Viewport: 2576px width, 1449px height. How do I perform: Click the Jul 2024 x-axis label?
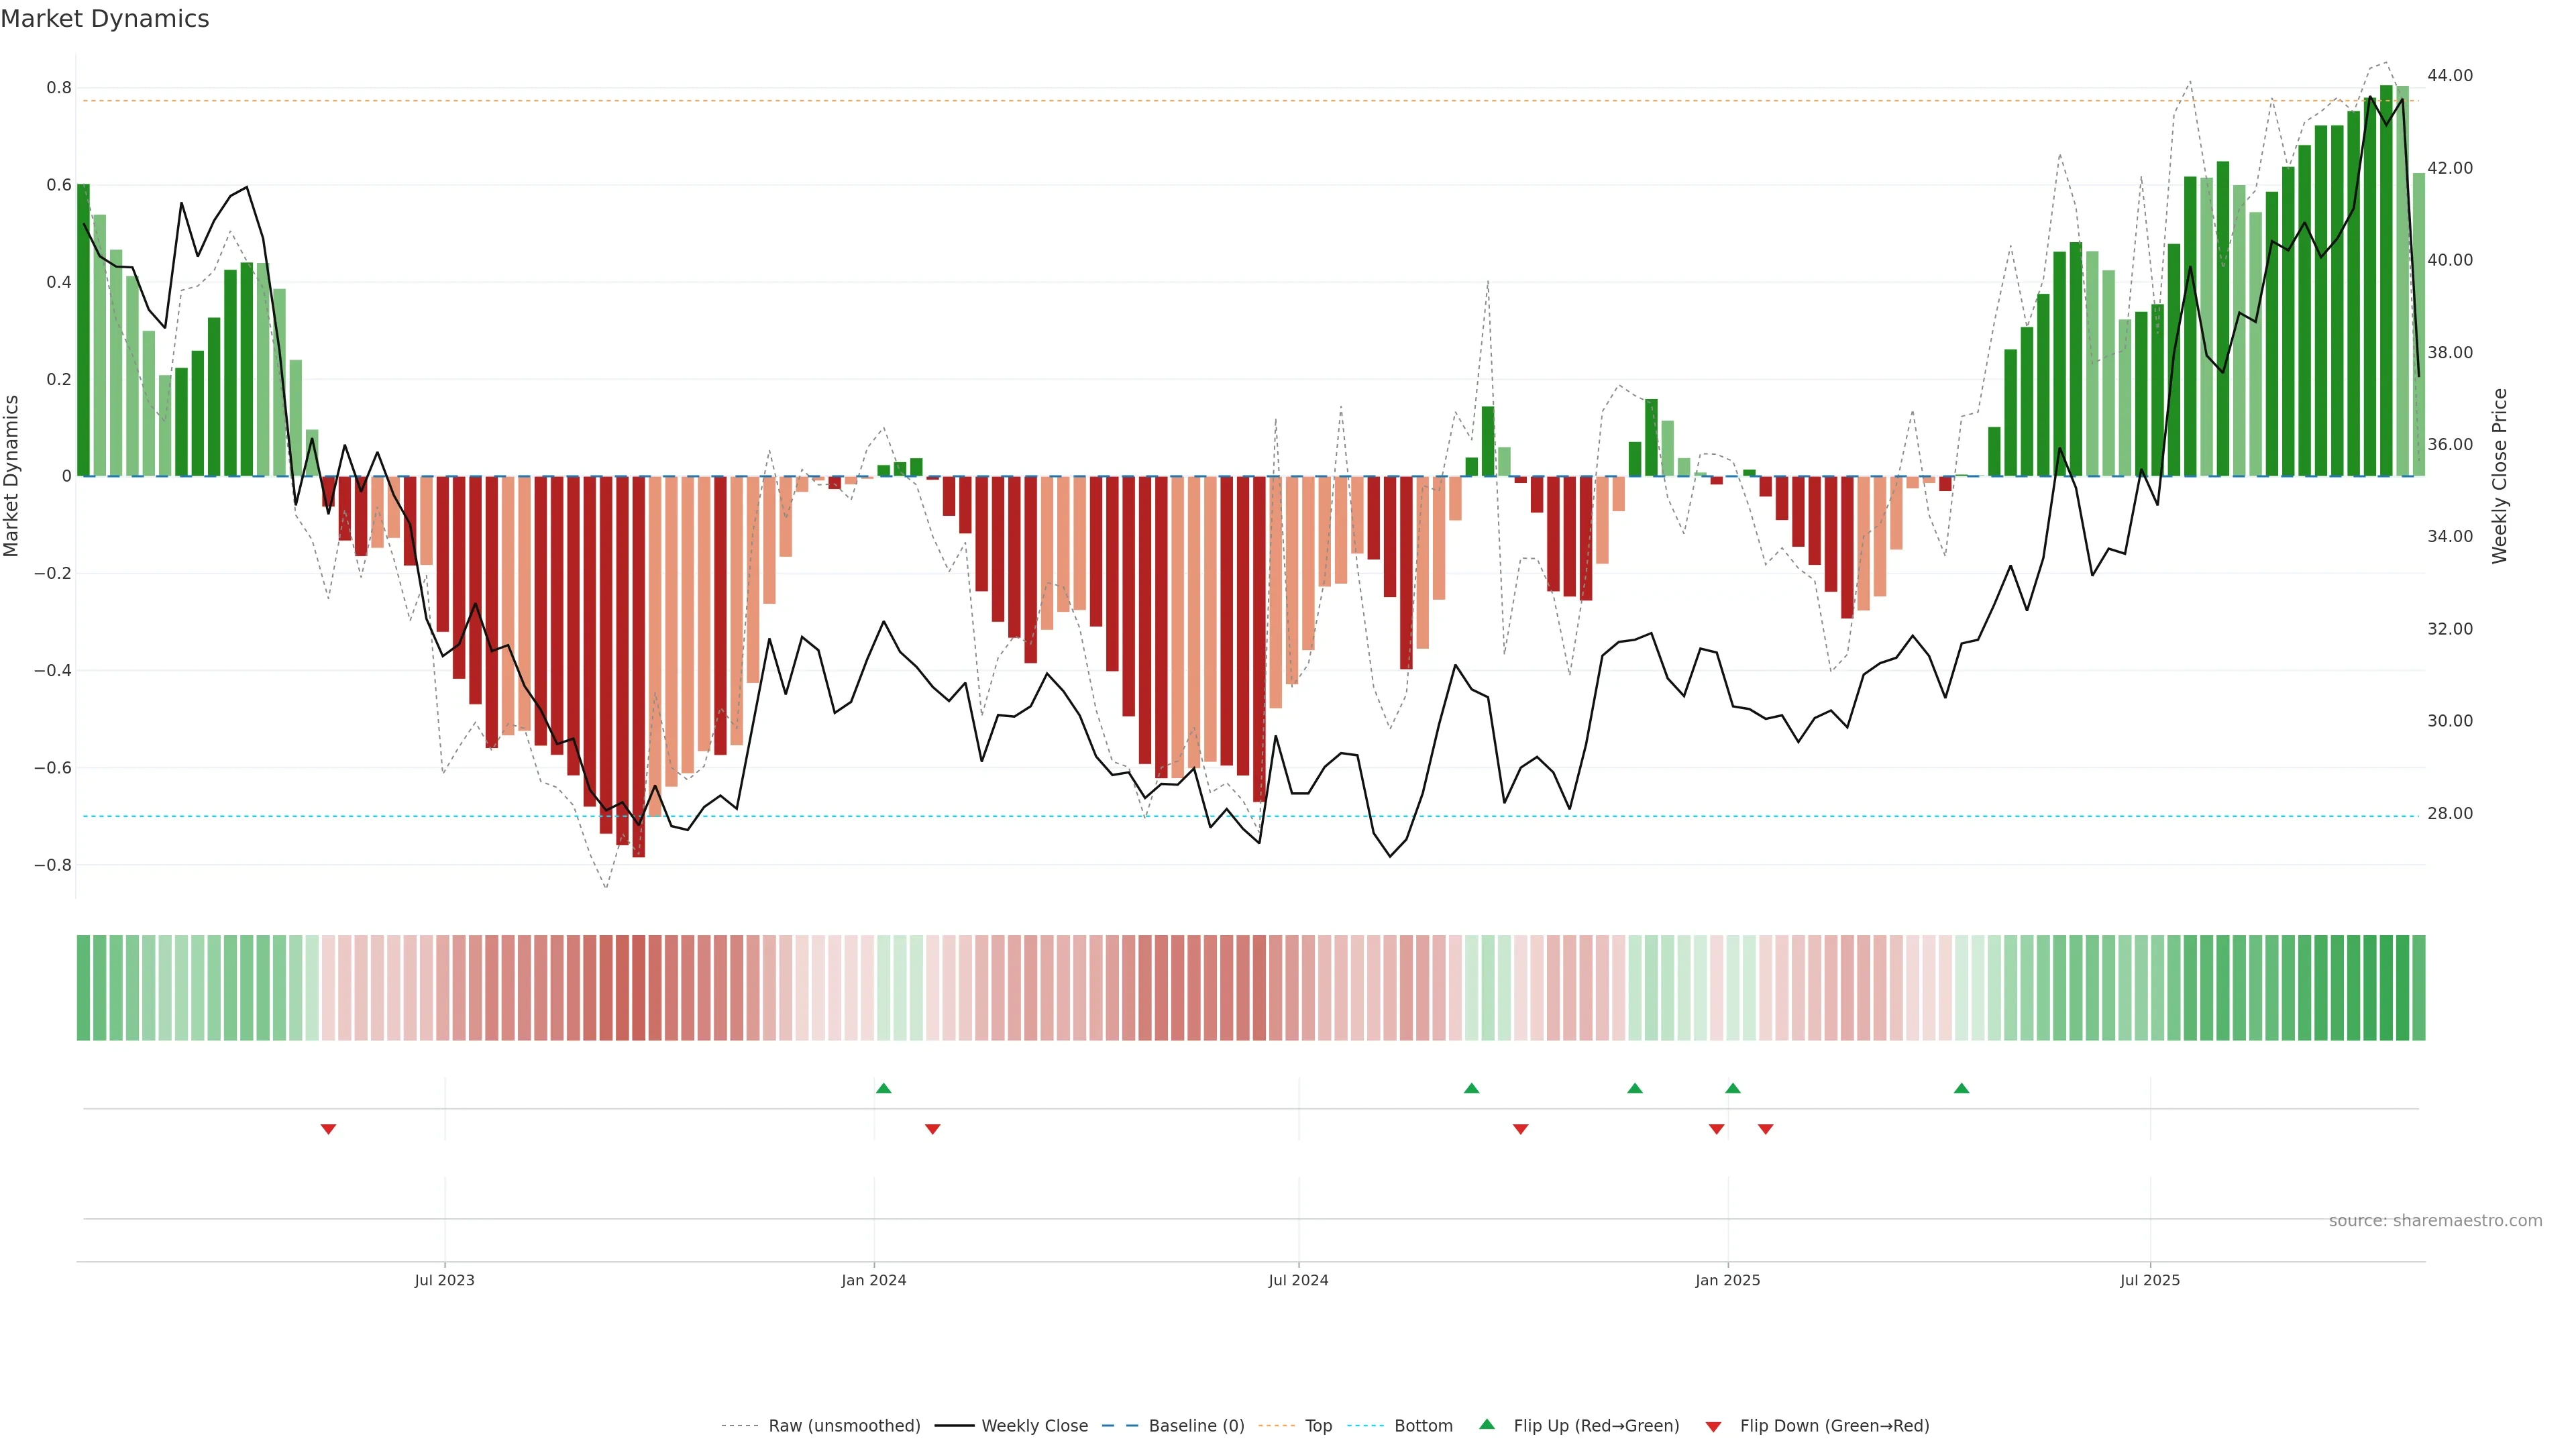1298,1280
